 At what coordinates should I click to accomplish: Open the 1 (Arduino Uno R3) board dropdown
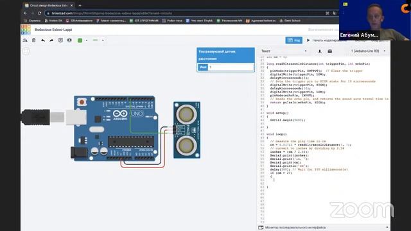pyautogui.click(x=368, y=51)
